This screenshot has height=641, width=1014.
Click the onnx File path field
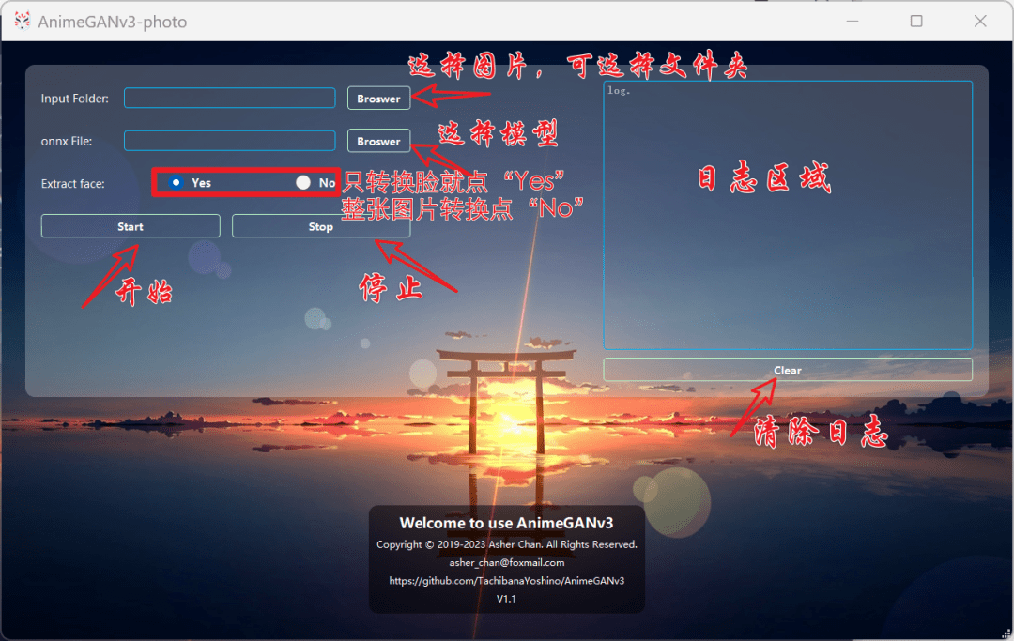229,141
